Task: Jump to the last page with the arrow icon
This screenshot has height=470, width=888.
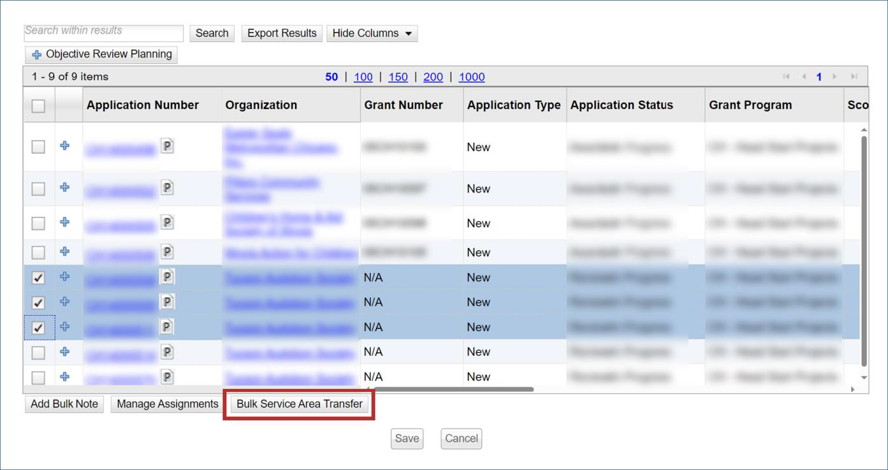Action: point(854,77)
